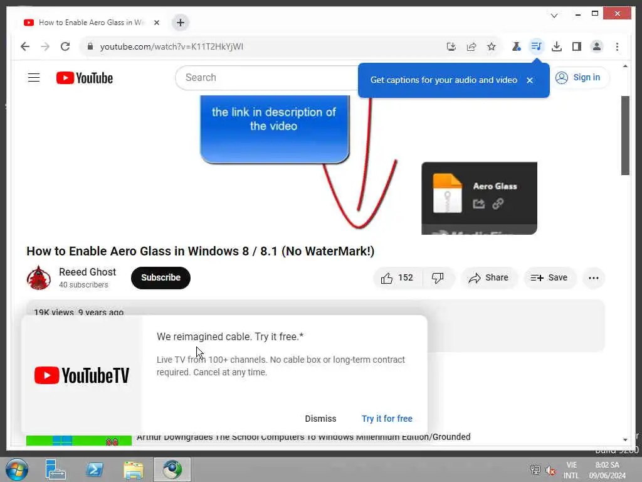642x482 pixels.
Task: Select the How to Enable Aero Glass tab
Action: point(91,23)
